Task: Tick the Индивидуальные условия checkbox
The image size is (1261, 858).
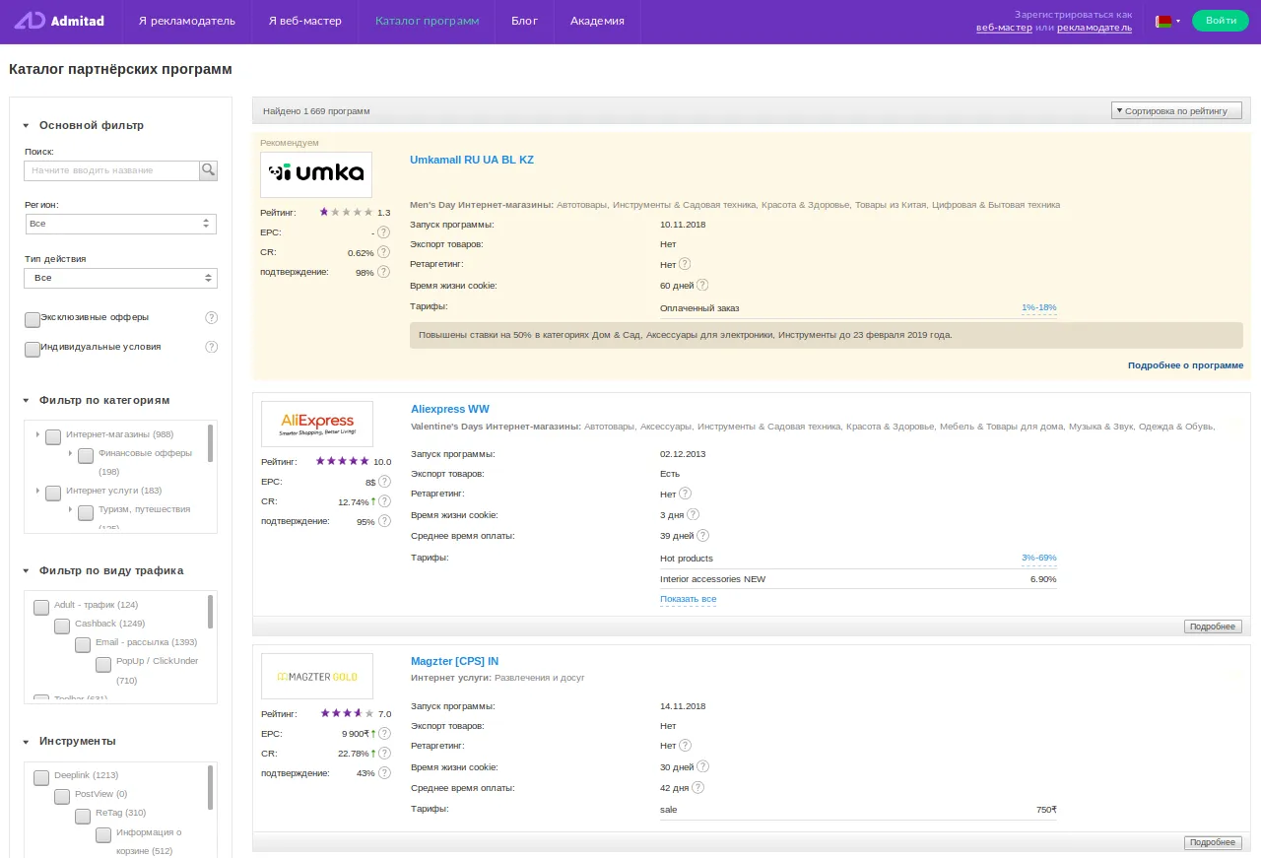Action: pyautogui.click(x=33, y=349)
